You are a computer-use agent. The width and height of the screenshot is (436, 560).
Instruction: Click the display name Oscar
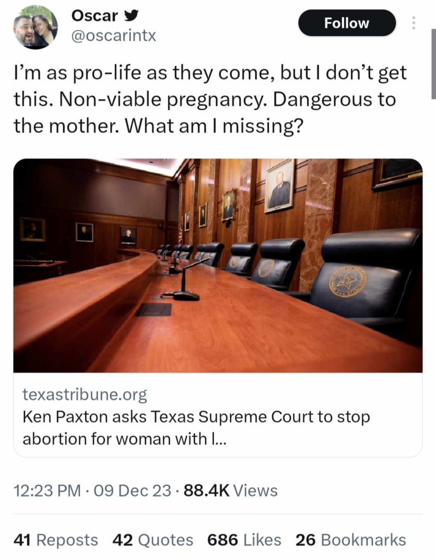click(x=94, y=16)
